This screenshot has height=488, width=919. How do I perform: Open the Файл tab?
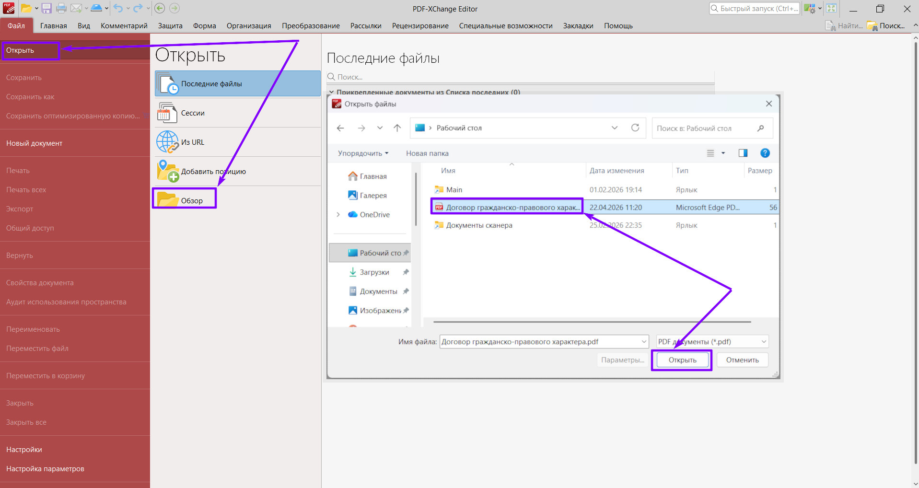[16, 26]
